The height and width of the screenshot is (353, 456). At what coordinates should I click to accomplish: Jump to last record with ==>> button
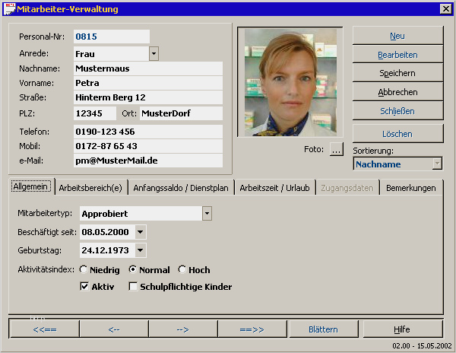click(252, 329)
